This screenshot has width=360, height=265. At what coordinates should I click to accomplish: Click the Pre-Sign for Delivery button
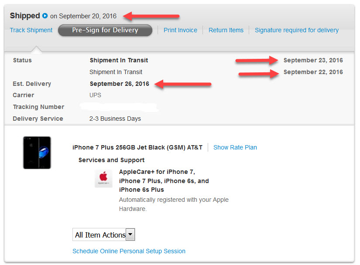click(x=105, y=30)
